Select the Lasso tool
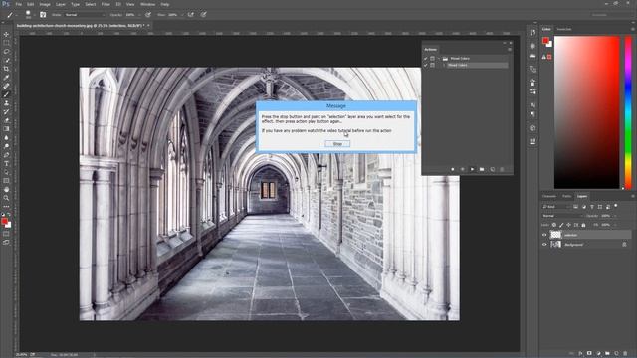 pos(6,52)
